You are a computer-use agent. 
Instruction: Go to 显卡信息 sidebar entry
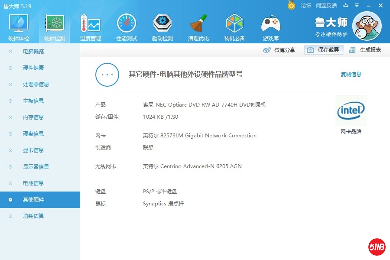pyautogui.click(x=33, y=150)
